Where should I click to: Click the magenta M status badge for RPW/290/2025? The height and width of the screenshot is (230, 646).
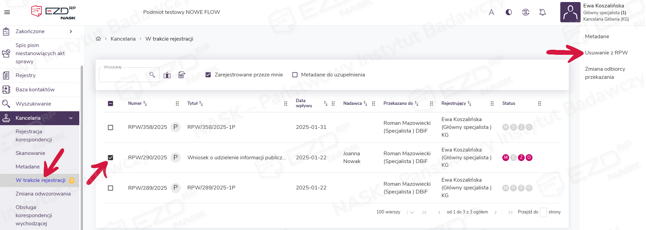coord(505,158)
